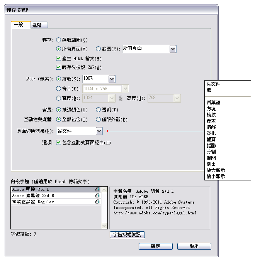The width and height of the screenshot is (255, 261).
Task: Switch to the 進階 tab
Action: [x=39, y=25]
